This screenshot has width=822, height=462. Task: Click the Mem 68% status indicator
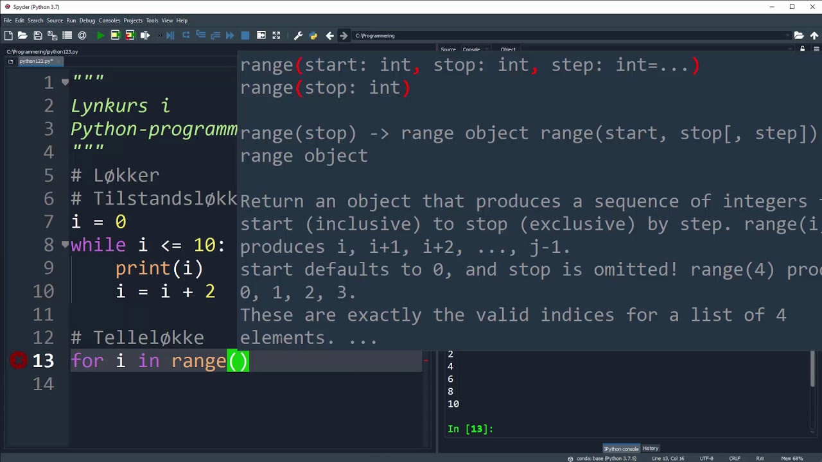tap(792, 458)
